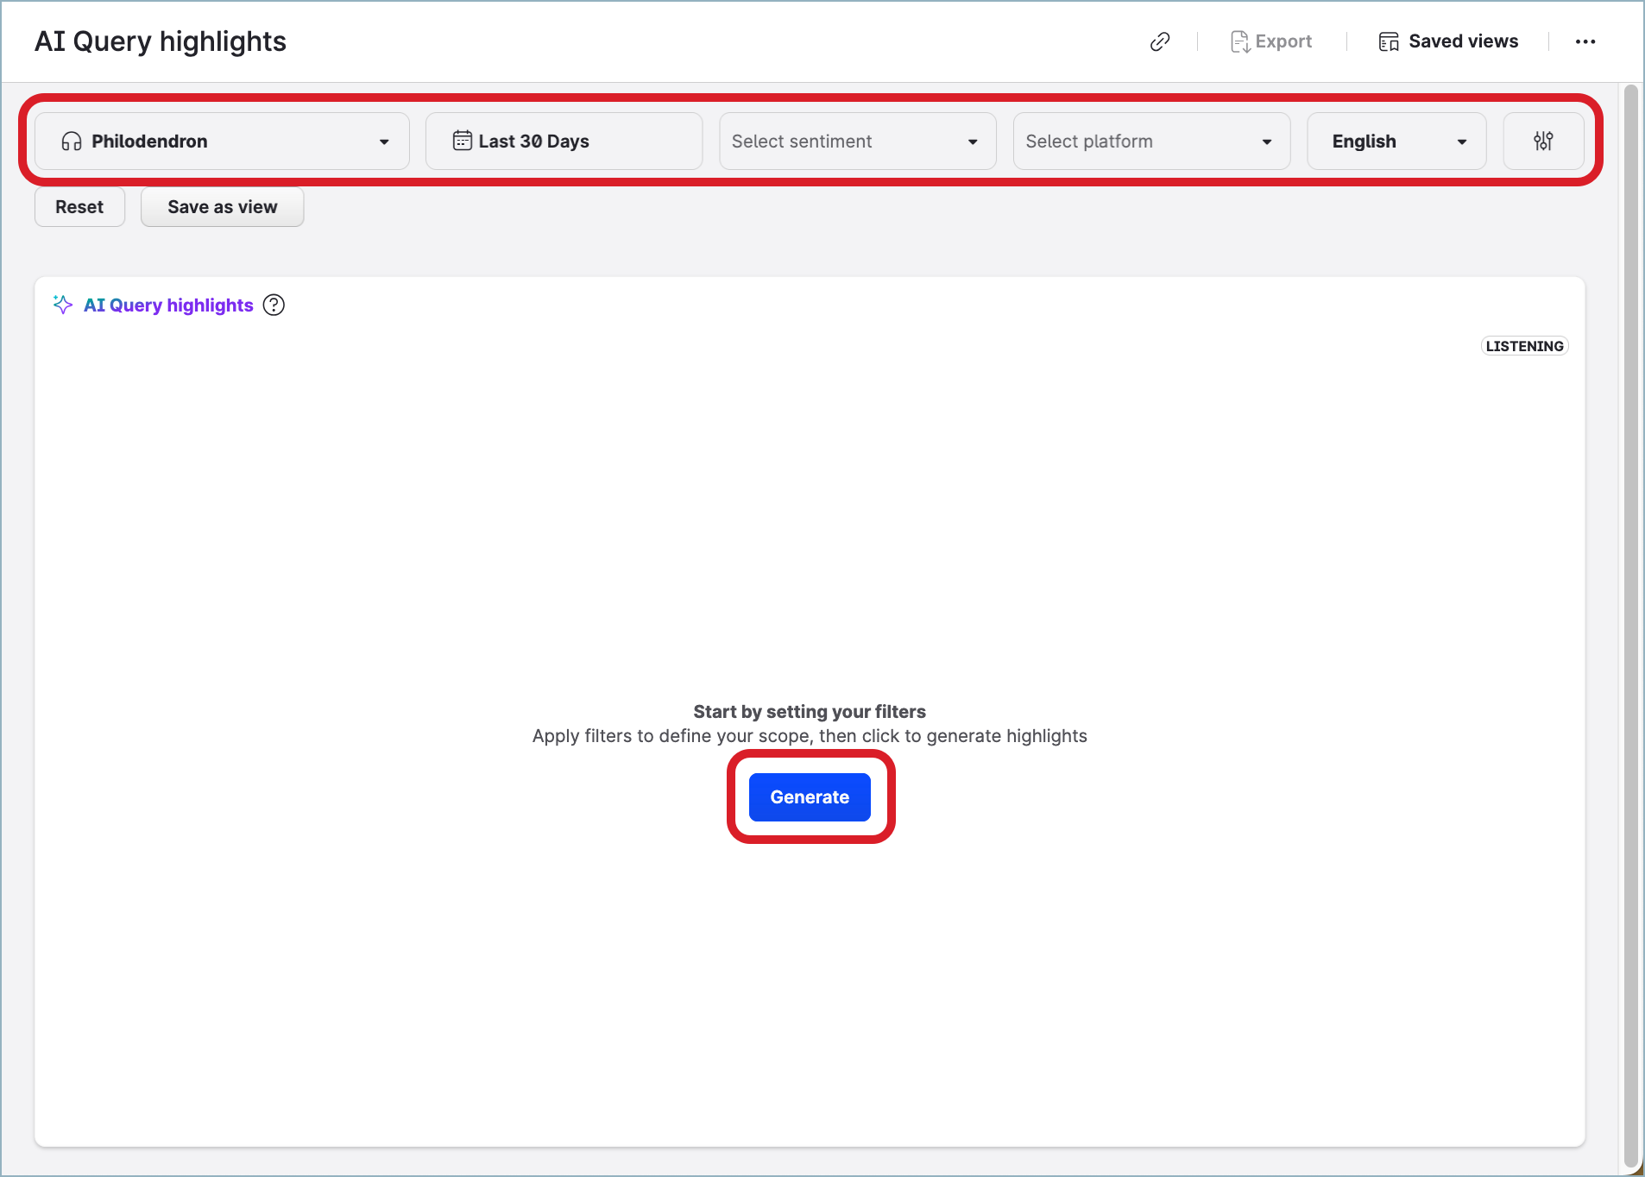Click the Save as view button
Screen dimensions: 1645x1177
tap(222, 207)
